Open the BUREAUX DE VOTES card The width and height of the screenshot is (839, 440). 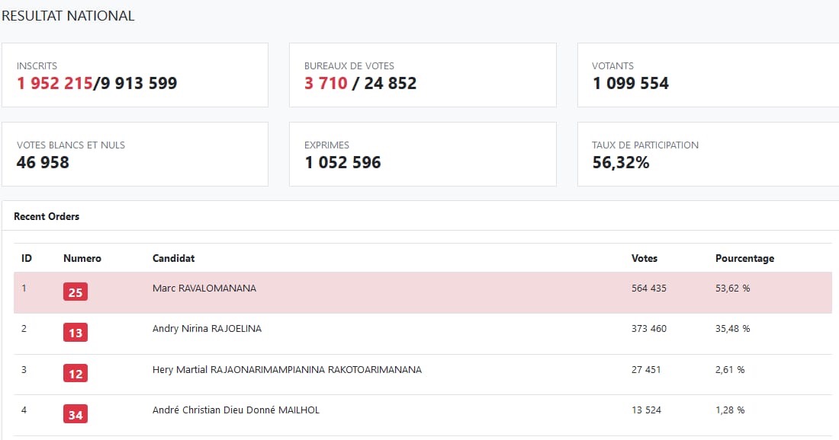point(423,75)
